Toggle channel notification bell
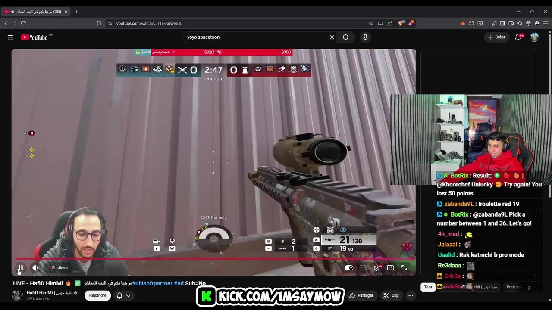The height and width of the screenshot is (310, 552). tap(119, 295)
